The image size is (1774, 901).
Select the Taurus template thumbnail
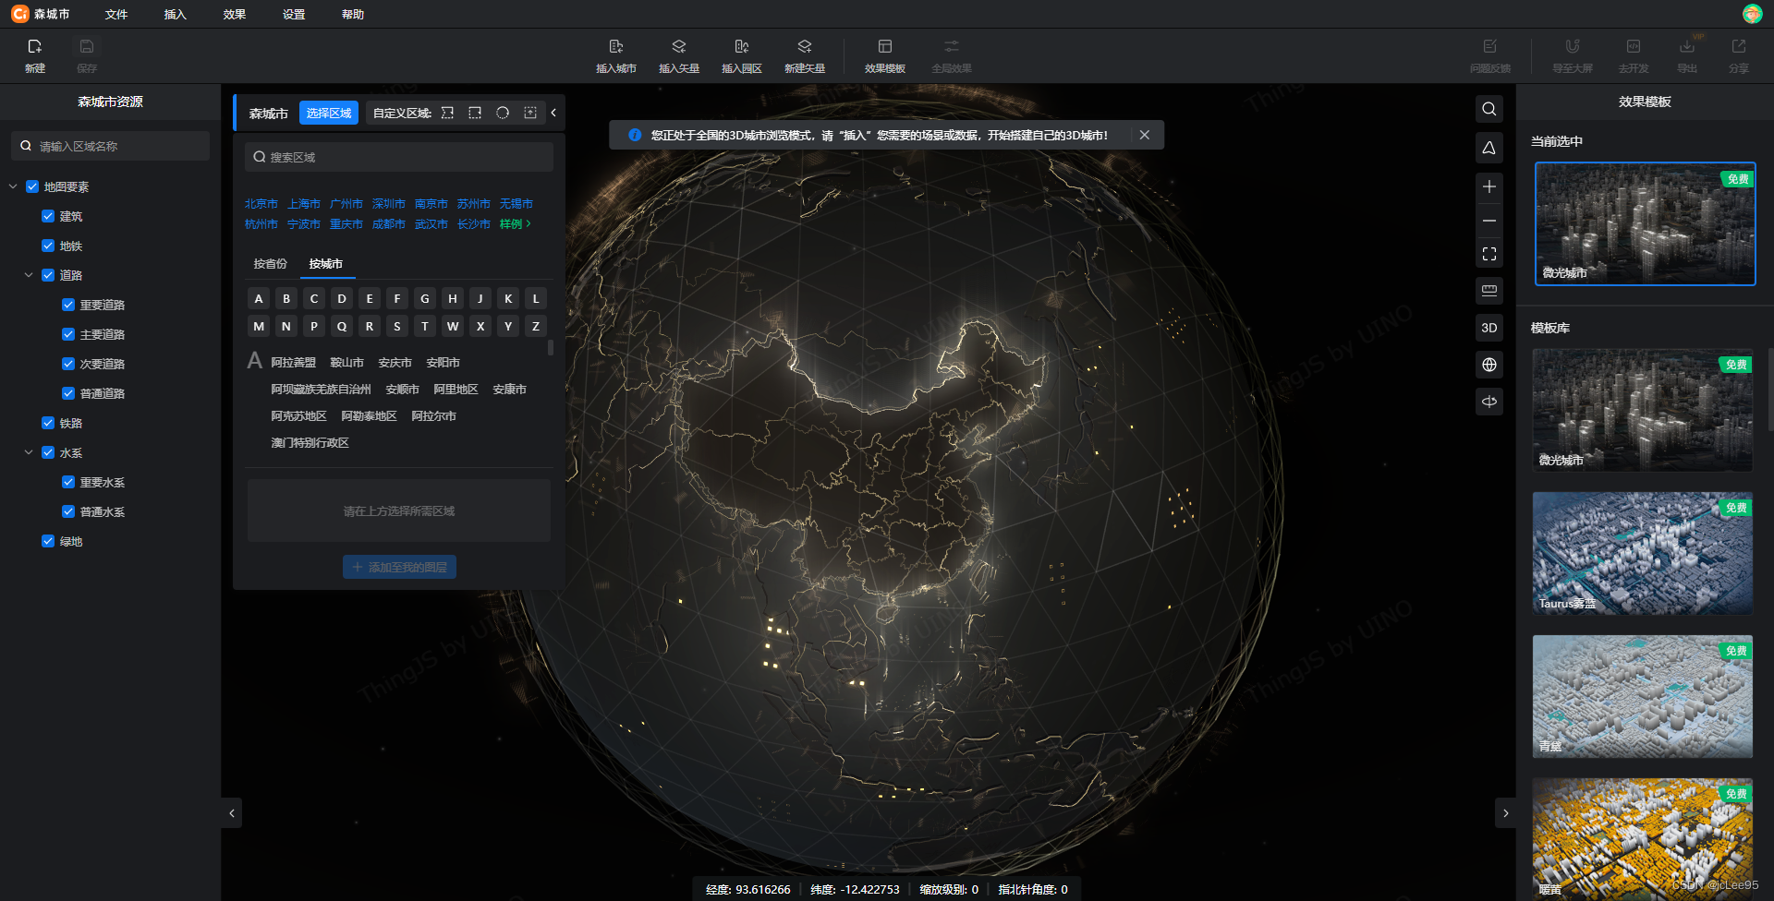coord(1643,553)
